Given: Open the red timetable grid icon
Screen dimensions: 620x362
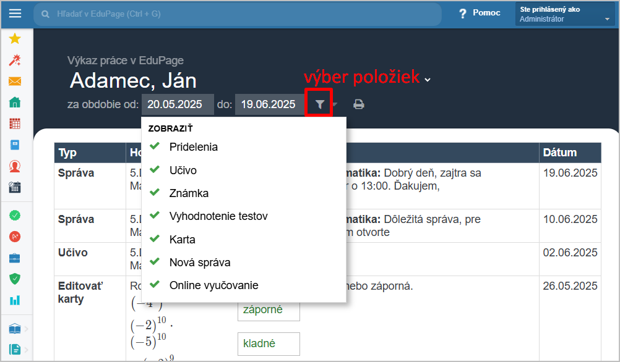Looking at the screenshot, I should pos(15,124).
